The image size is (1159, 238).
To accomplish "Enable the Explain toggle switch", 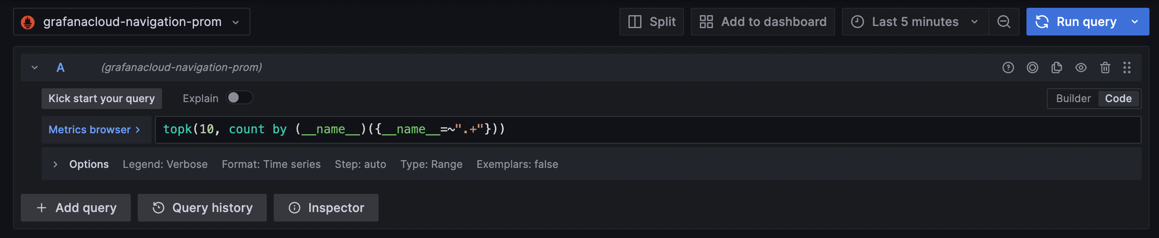I will [x=239, y=98].
